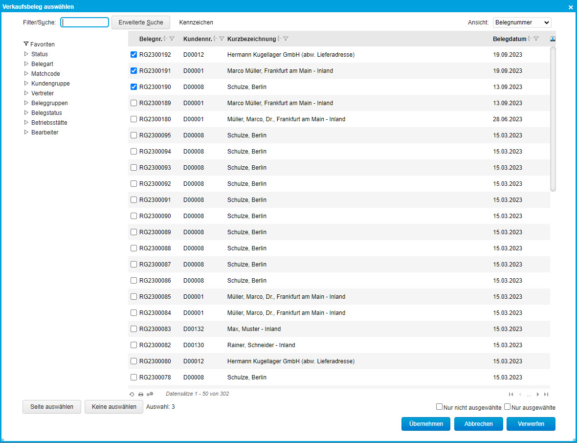Click the refresh icon below the table

point(132,394)
